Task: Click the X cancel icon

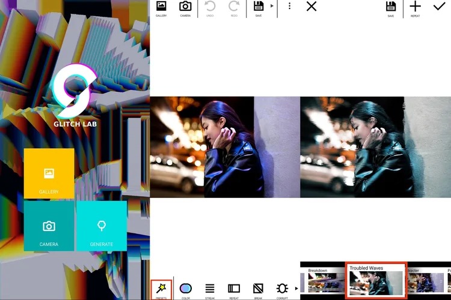Action: pos(311,6)
